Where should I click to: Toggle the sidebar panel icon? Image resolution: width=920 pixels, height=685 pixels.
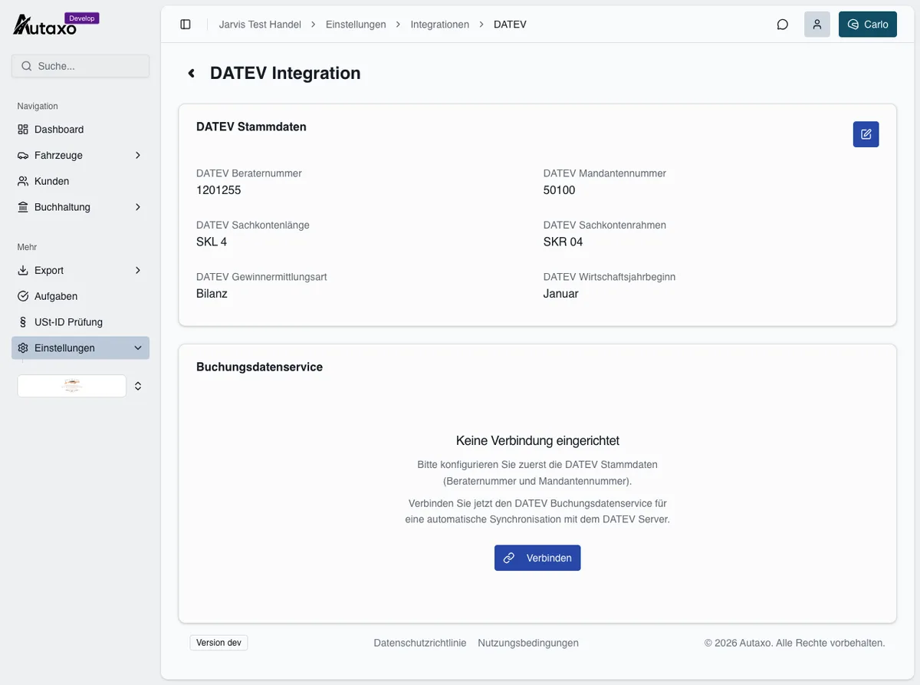[x=186, y=25]
